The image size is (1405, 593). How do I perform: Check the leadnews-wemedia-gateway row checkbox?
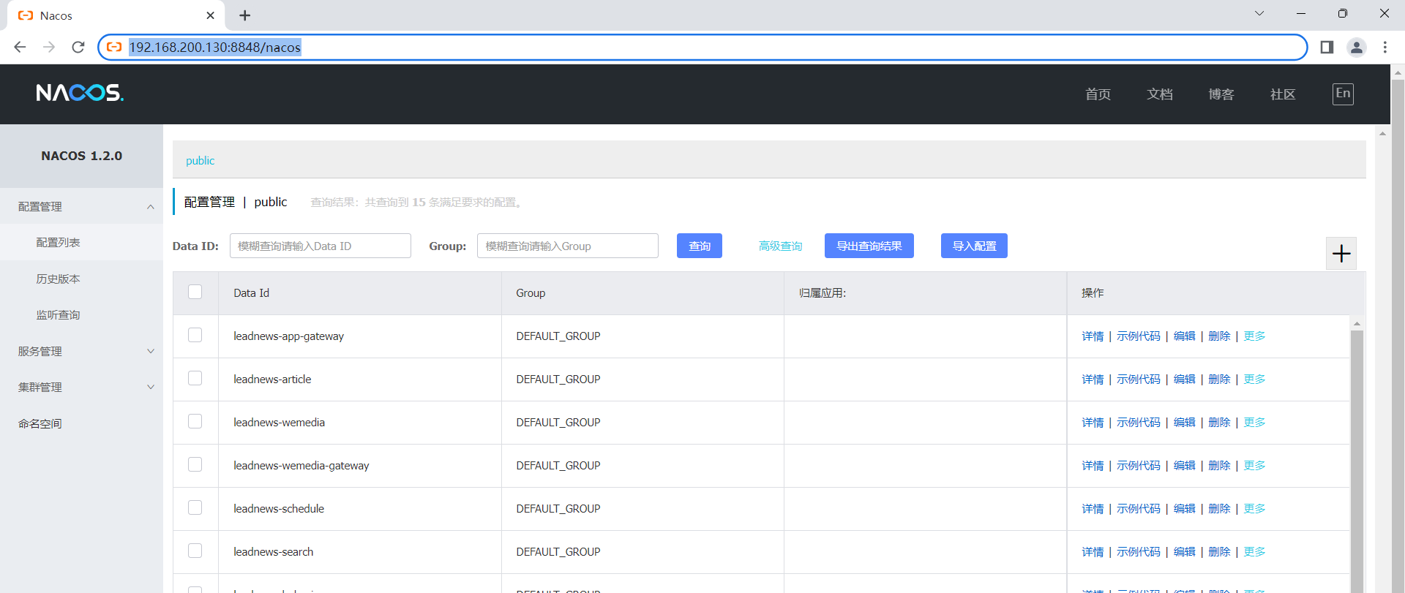click(x=195, y=464)
